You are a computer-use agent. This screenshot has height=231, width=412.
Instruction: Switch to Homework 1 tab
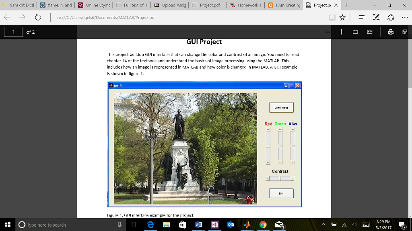(246, 5)
